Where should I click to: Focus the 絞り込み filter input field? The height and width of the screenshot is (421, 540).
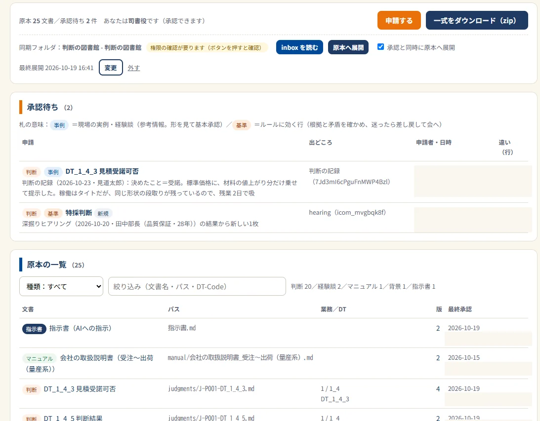click(197, 286)
